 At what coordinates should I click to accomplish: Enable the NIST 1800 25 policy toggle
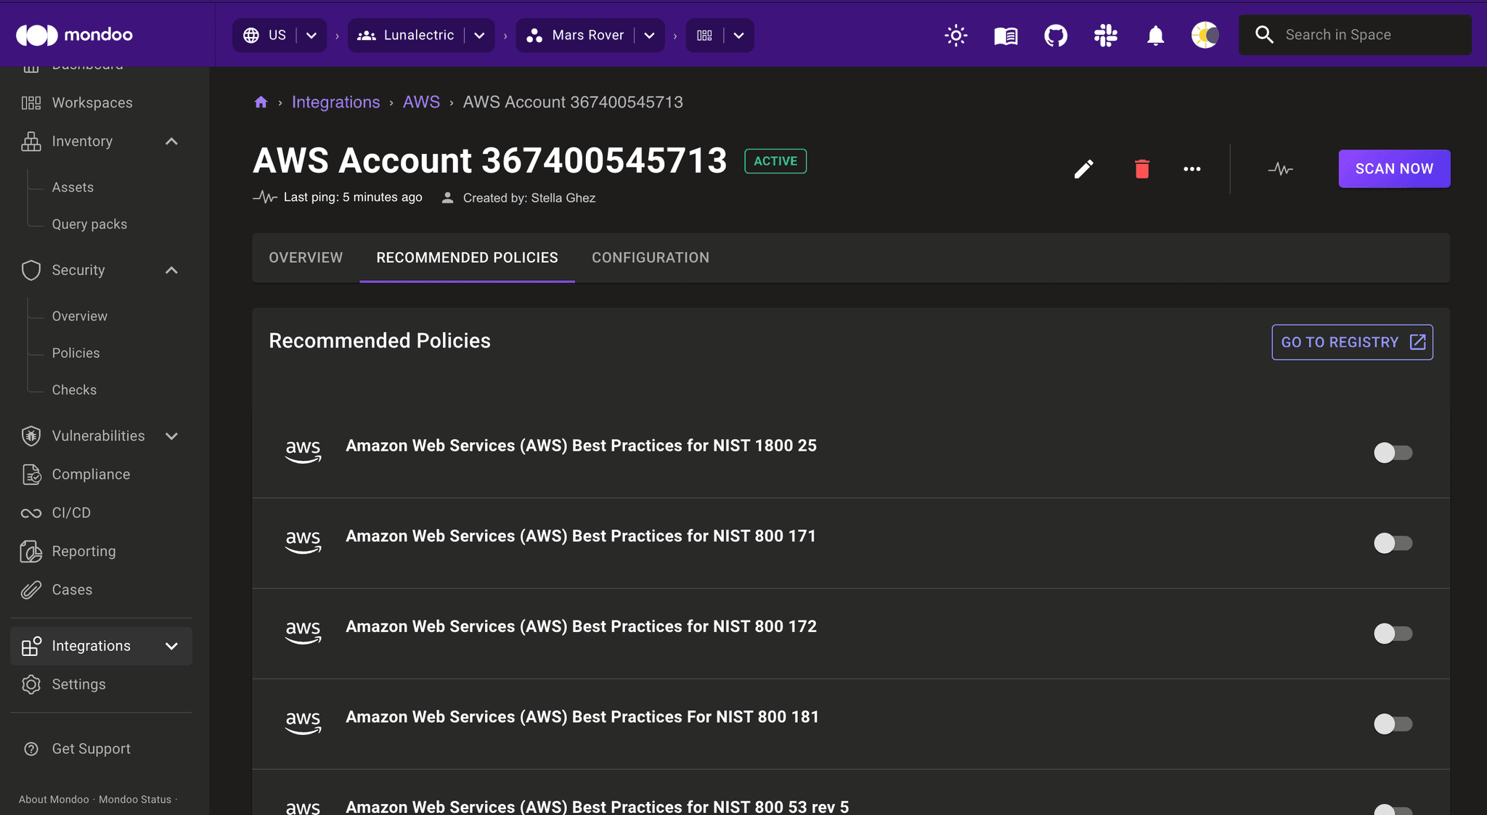tap(1393, 452)
